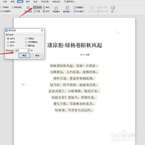Image resolution: width=145 pixels, height=145 pixels.
Task: Click the 重排窗口 arrange windows icon
Action: 67,8
